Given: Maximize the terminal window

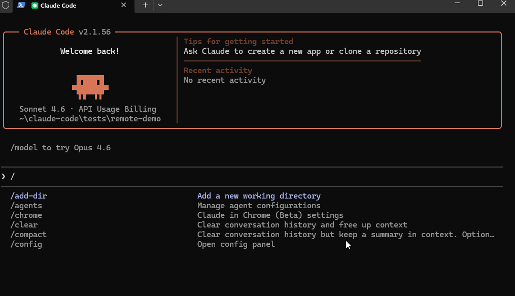Looking at the screenshot, I should pos(480,3).
